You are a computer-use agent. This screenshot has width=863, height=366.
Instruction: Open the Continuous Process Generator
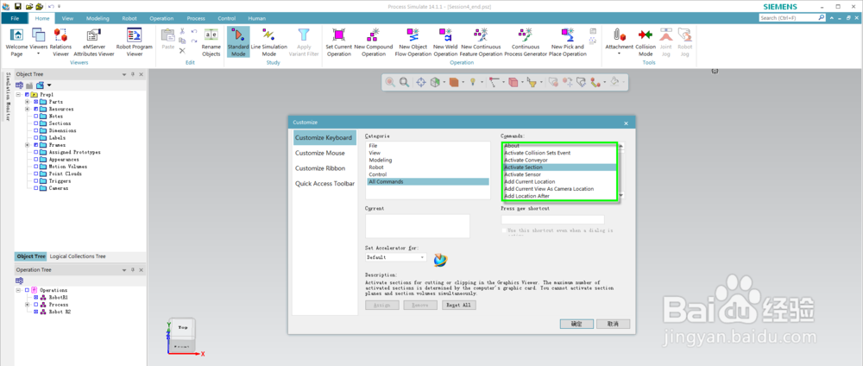pyautogui.click(x=526, y=42)
